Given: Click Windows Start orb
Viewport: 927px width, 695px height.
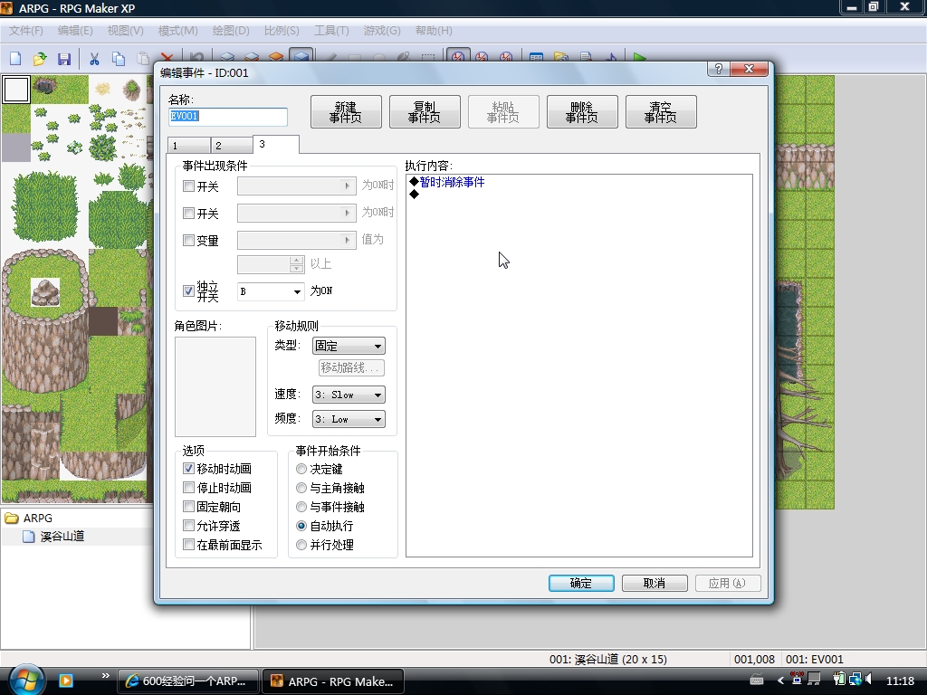Looking at the screenshot, I should point(24,681).
